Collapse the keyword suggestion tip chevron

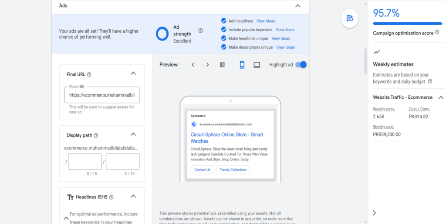click(x=66, y=218)
